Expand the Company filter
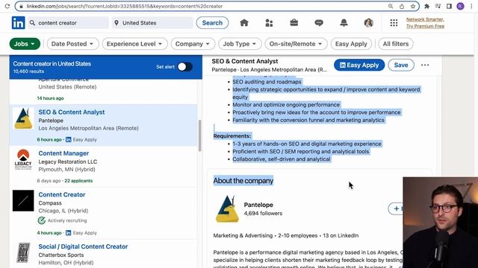Screen dimensions: 478x268 [x=193, y=44]
